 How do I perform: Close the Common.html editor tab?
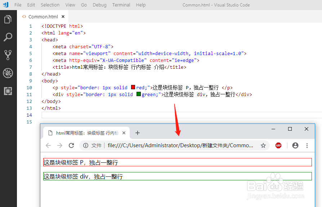coord(63,17)
